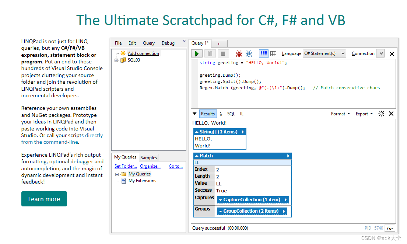Select the red debug bug icon
Viewport: 407px width, 244px height.
239,53
